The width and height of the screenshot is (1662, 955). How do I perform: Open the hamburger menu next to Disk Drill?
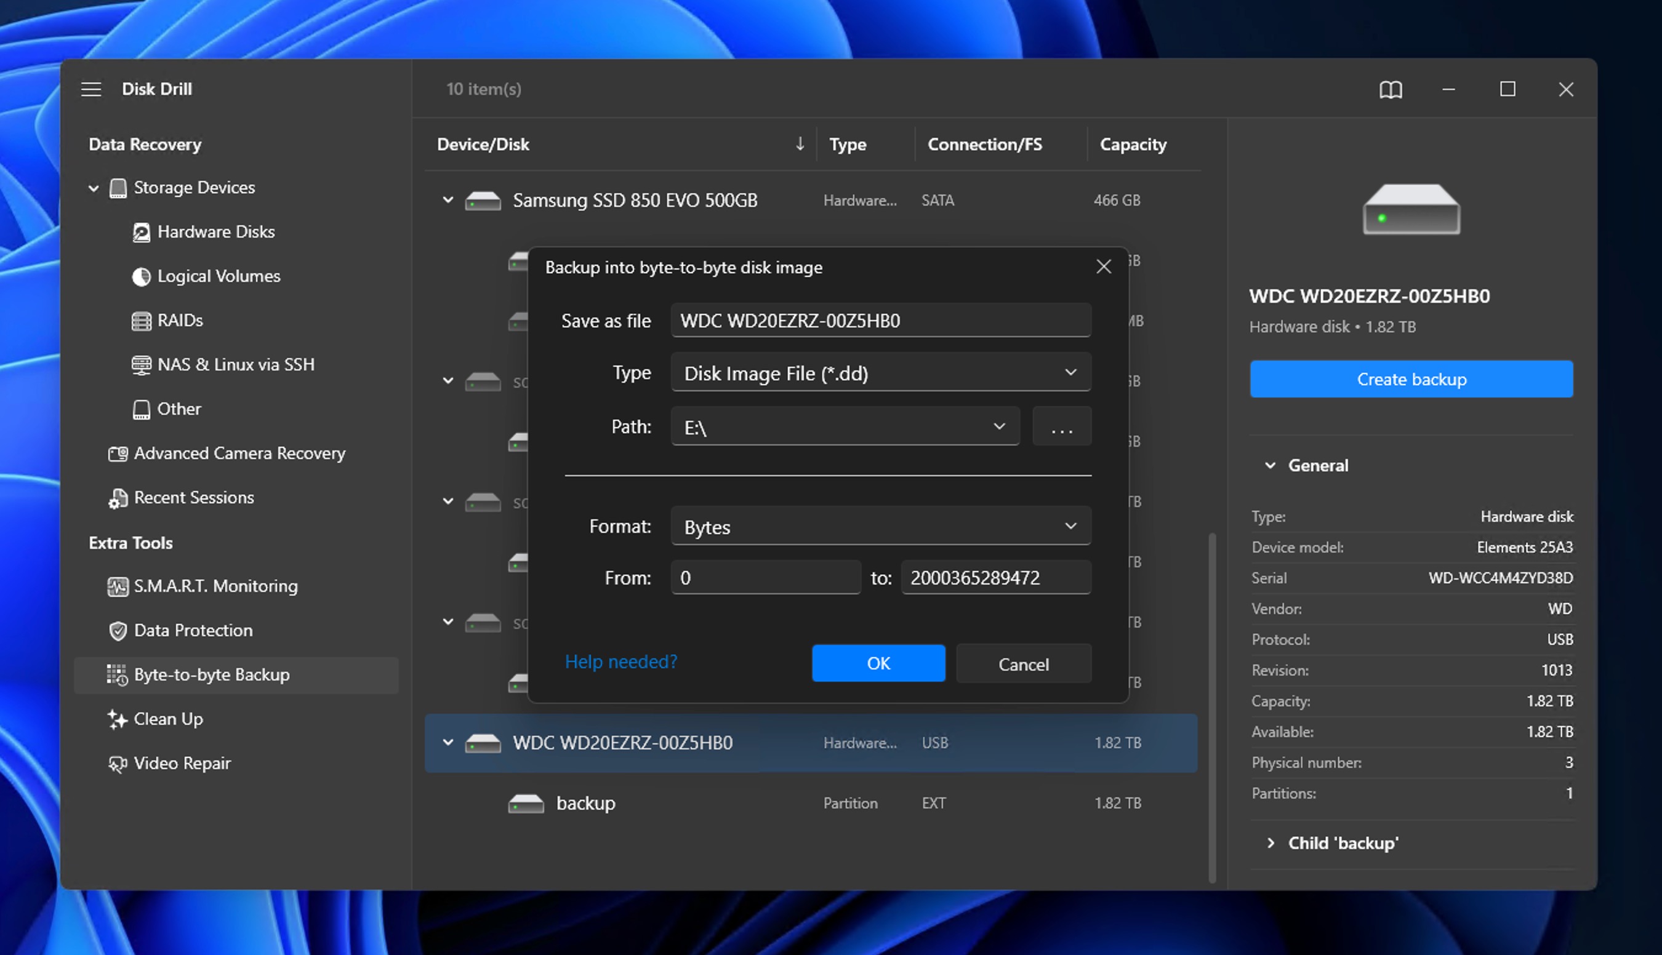click(91, 89)
